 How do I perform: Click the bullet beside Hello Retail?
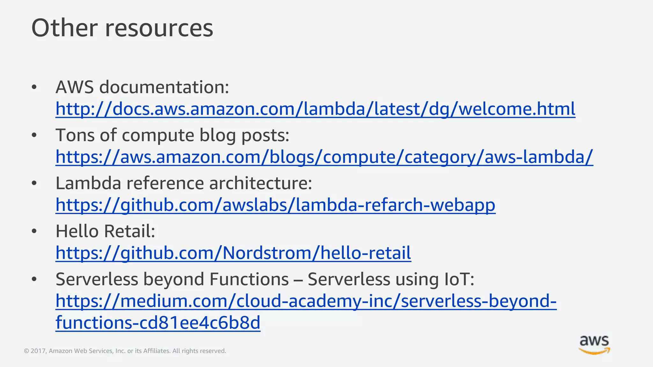coord(34,232)
